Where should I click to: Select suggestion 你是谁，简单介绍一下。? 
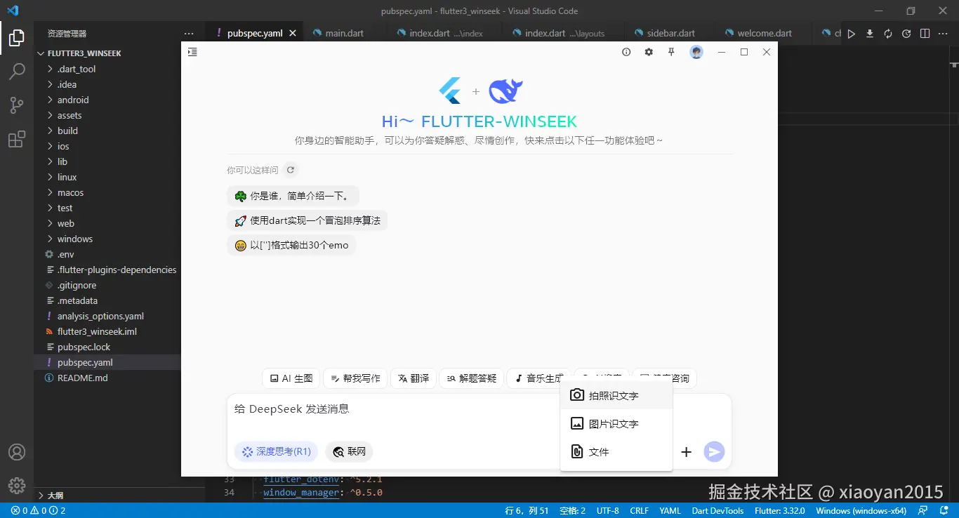pyautogui.click(x=293, y=197)
